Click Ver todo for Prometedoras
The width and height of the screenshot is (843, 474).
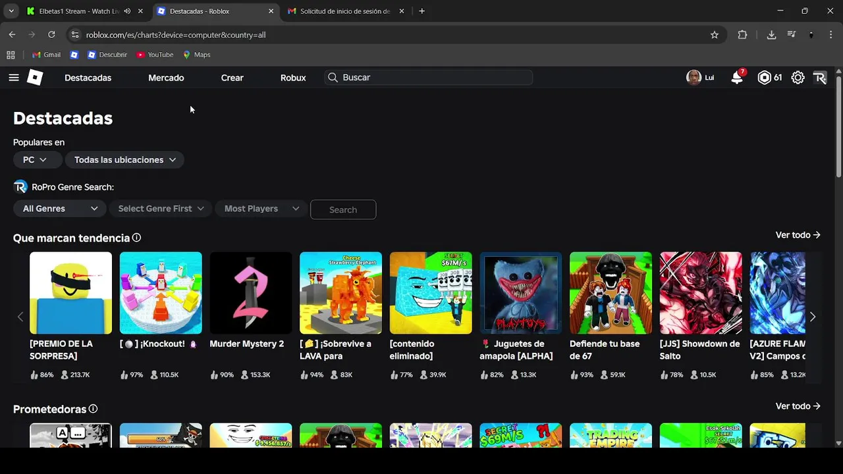pyautogui.click(x=798, y=406)
